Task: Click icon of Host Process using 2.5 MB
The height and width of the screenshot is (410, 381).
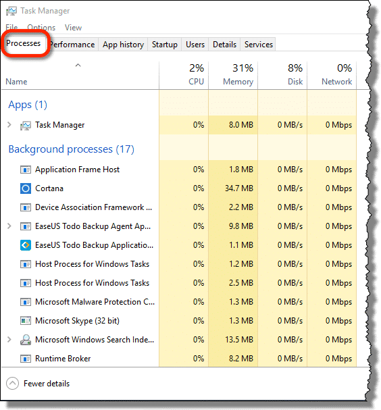Action: [x=26, y=283]
